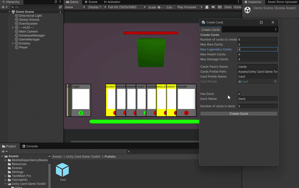
Task: Edit the Card Prefab Name field
Action: tap(258, 77)
